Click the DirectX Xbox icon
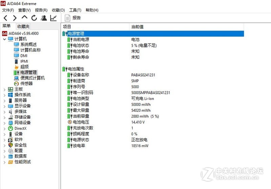This screenshot has height=189, width=271. click(11, 128)
